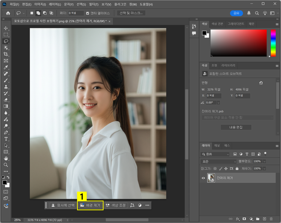The height and width of the screenshot is (223, 281).
Task: Click the 배경 제거 button
Action: [90, 205]
